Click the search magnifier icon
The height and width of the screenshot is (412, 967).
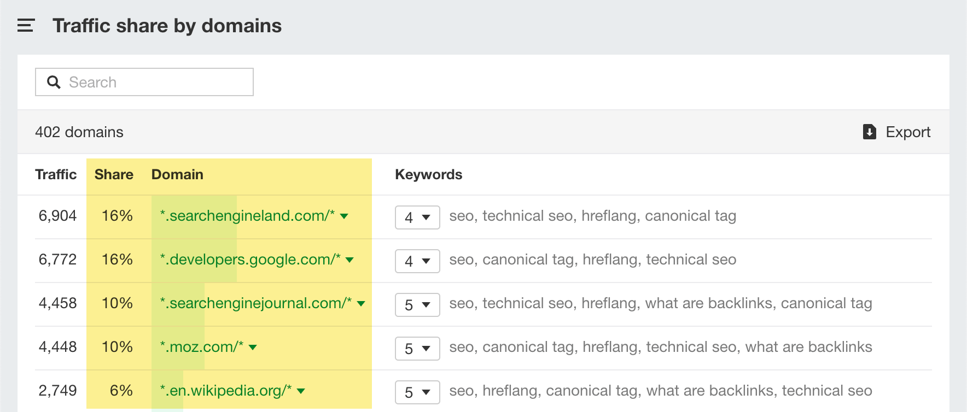[54, 81]
